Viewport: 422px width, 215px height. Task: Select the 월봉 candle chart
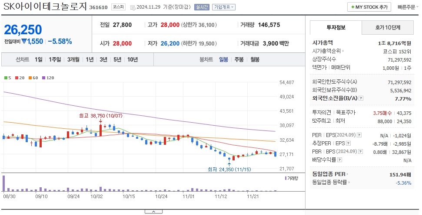(255, 59)
